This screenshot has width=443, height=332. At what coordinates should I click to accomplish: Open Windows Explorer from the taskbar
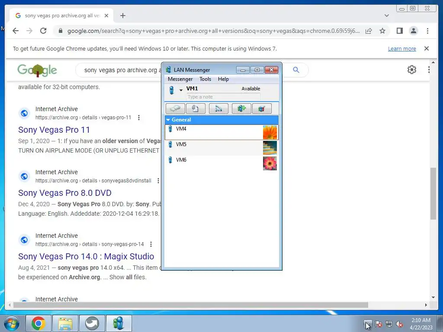(x=65, y=323)
